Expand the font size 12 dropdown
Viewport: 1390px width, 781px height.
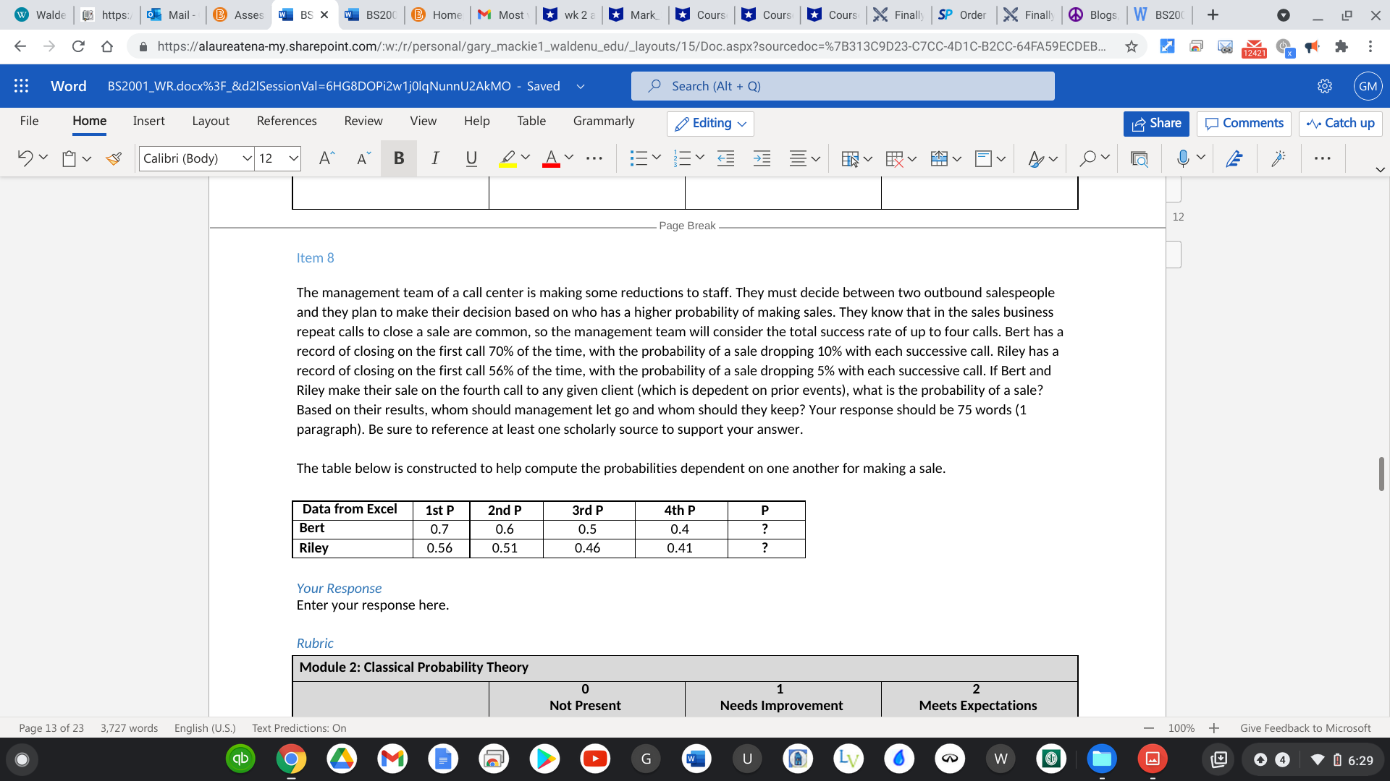[293, 158]
